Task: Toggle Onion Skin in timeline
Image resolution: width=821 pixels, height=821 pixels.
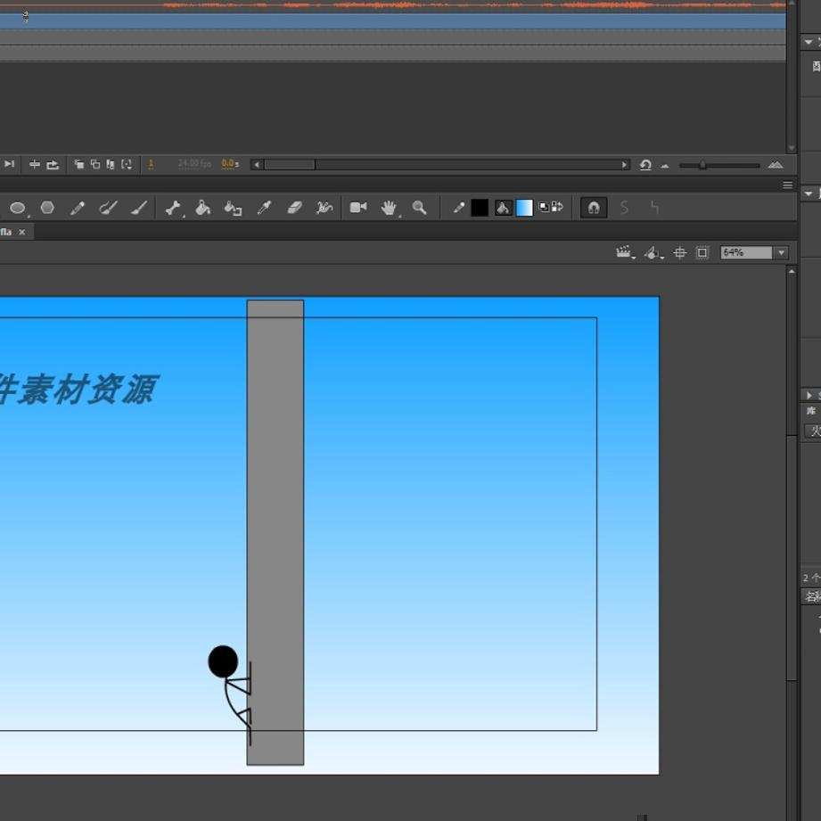Action: click(x=79, y=164)
